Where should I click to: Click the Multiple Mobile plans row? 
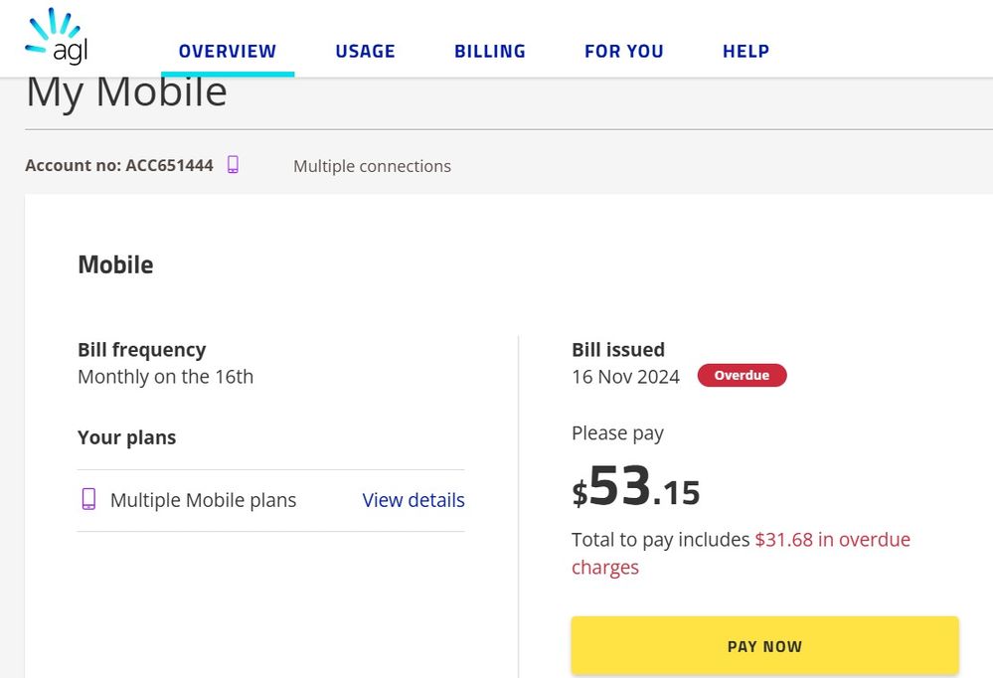tap(203, 500)
